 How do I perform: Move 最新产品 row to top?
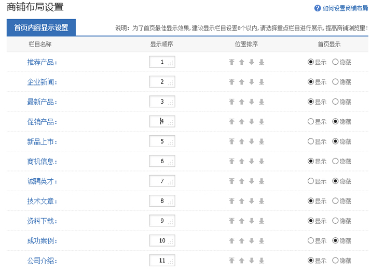tap(231, 102)
